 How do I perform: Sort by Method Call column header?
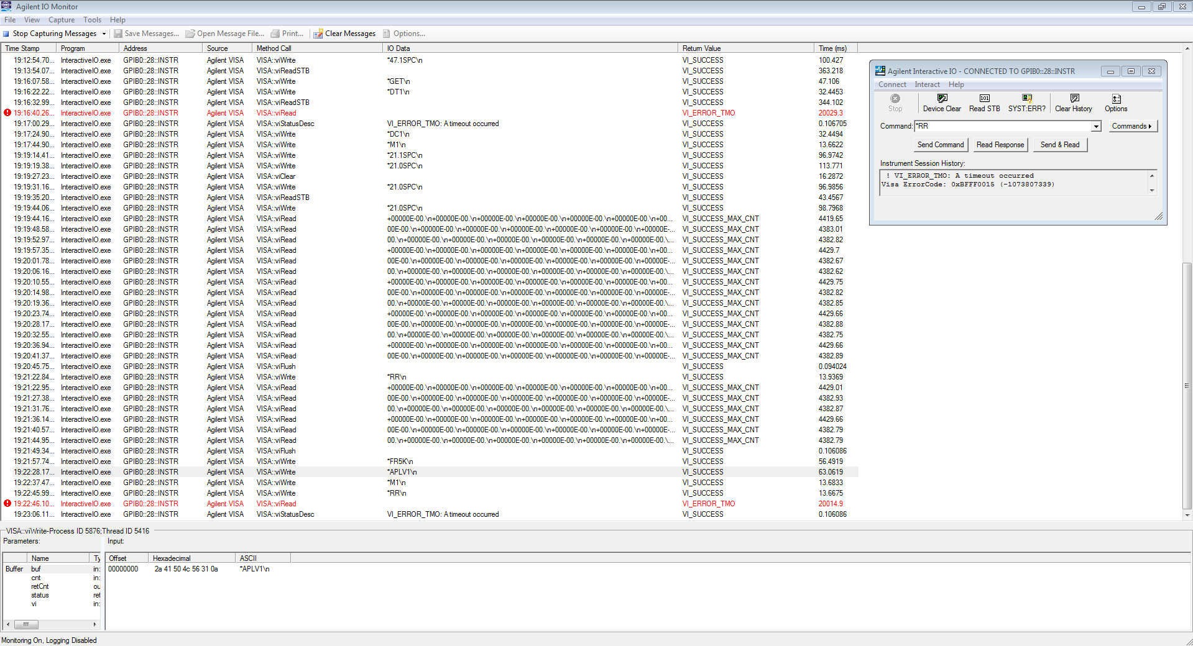pyautogui.click(x=318, y=48)
